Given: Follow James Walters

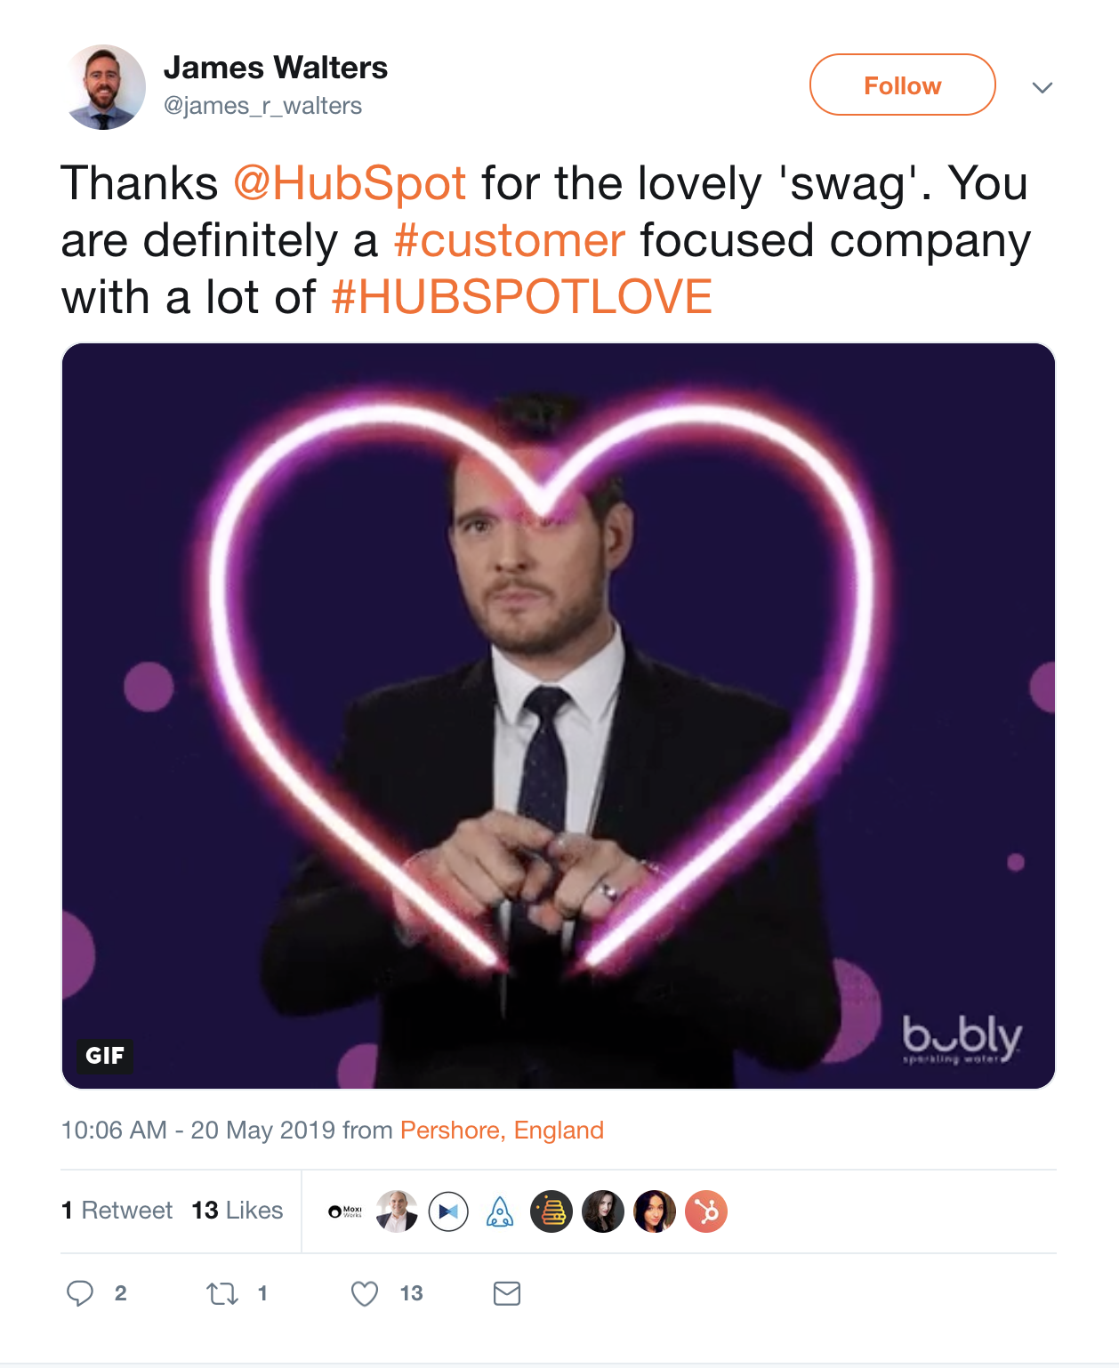Looking at the screenshot, I should (x=902, y=85).
